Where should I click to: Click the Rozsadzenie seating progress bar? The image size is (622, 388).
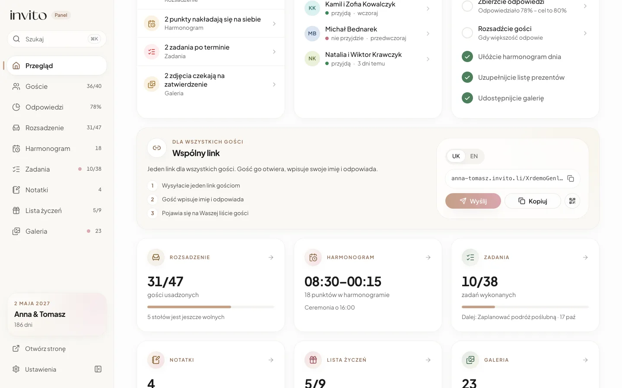point(211,307)
